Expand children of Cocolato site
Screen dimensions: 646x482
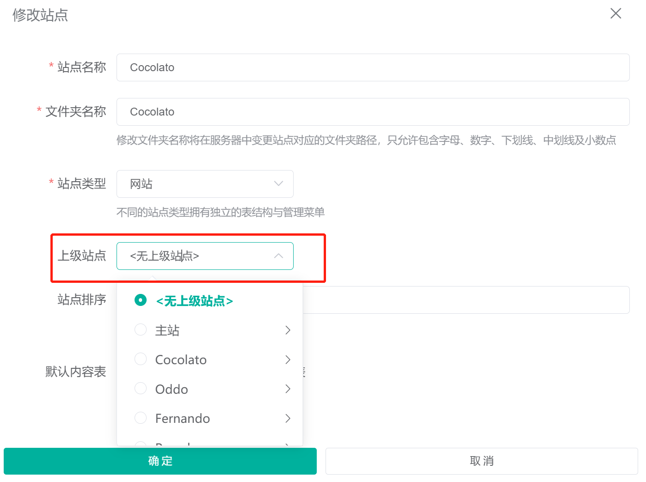[288, 360]
